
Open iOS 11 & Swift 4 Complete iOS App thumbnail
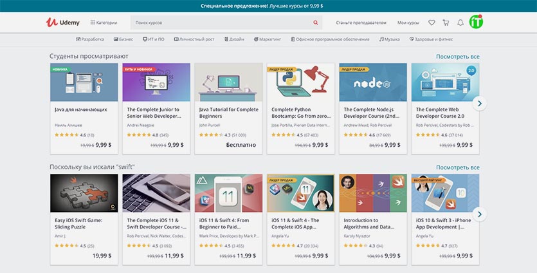click(301, 193)
